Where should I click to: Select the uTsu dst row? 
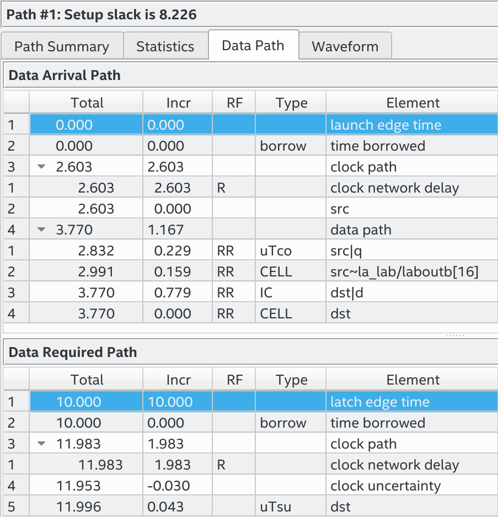point(340,507)
